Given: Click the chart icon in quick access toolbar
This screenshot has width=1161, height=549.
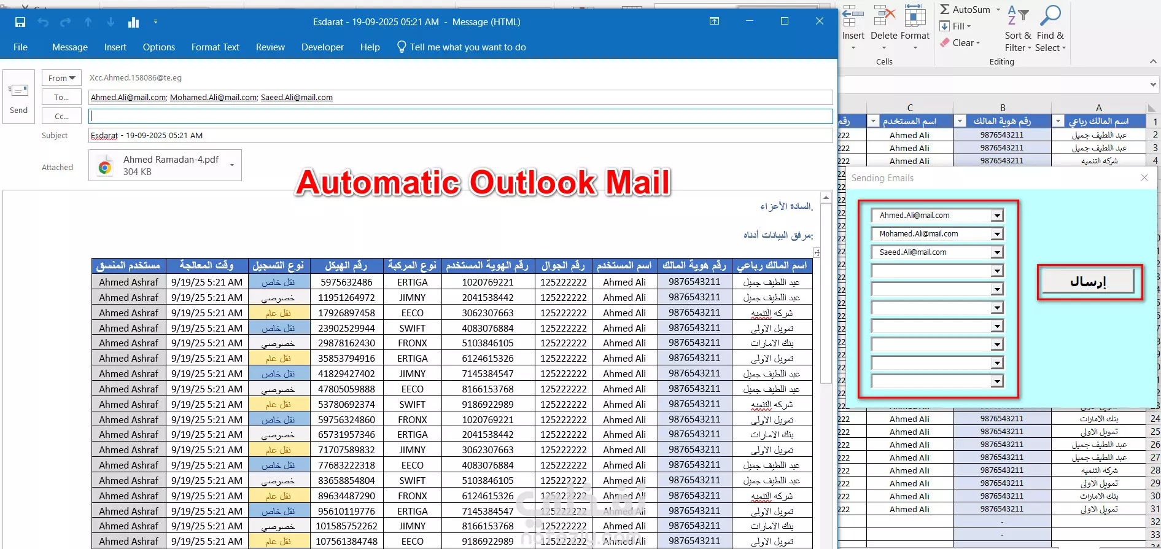Looking at the screenshot, I should [133, 22].
